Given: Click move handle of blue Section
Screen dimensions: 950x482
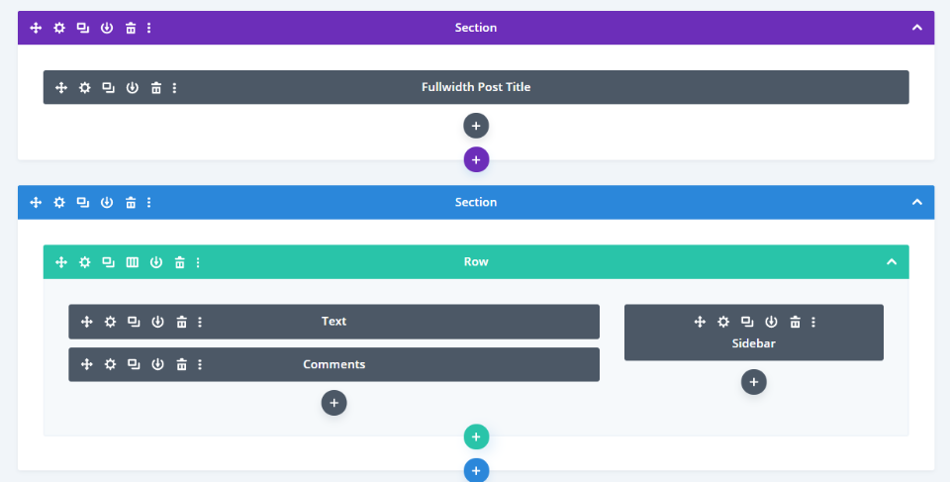Looking at the screenshot, I should click(x=36, y=202).
